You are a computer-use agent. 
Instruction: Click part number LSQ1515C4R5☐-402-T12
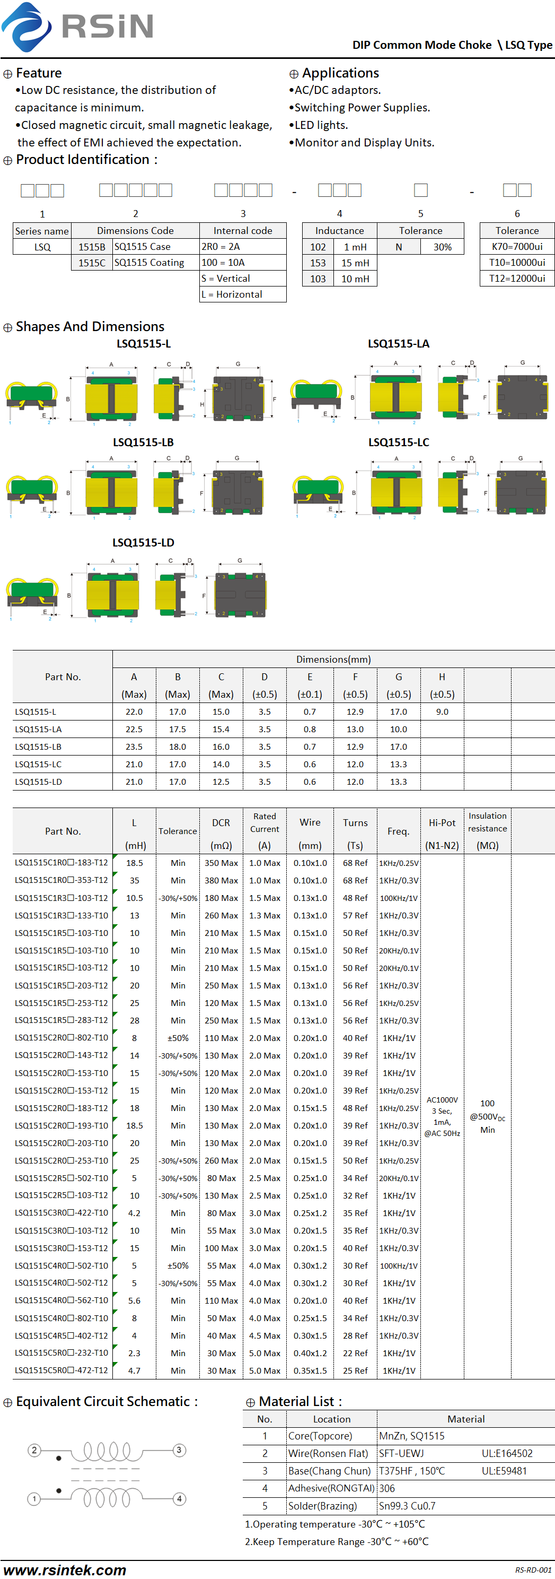(61, 1335)
